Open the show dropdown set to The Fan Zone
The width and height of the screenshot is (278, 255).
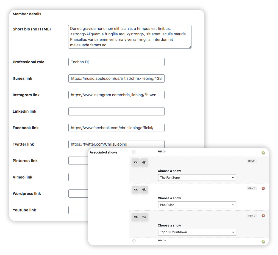click(197, 178)
